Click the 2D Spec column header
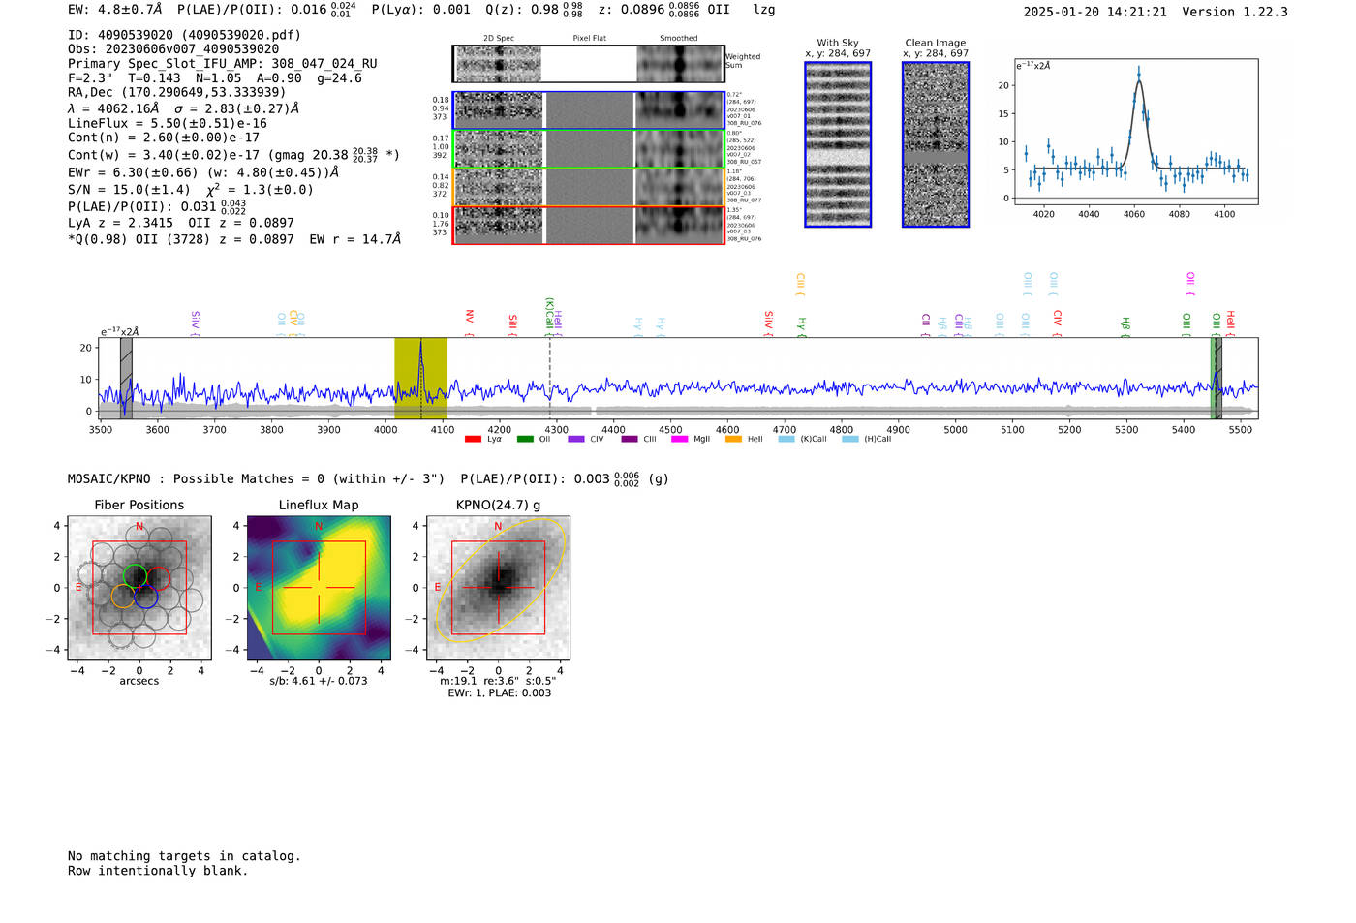Image resolution: width=1356 pixels, height=923 pixels. point(499,38)
